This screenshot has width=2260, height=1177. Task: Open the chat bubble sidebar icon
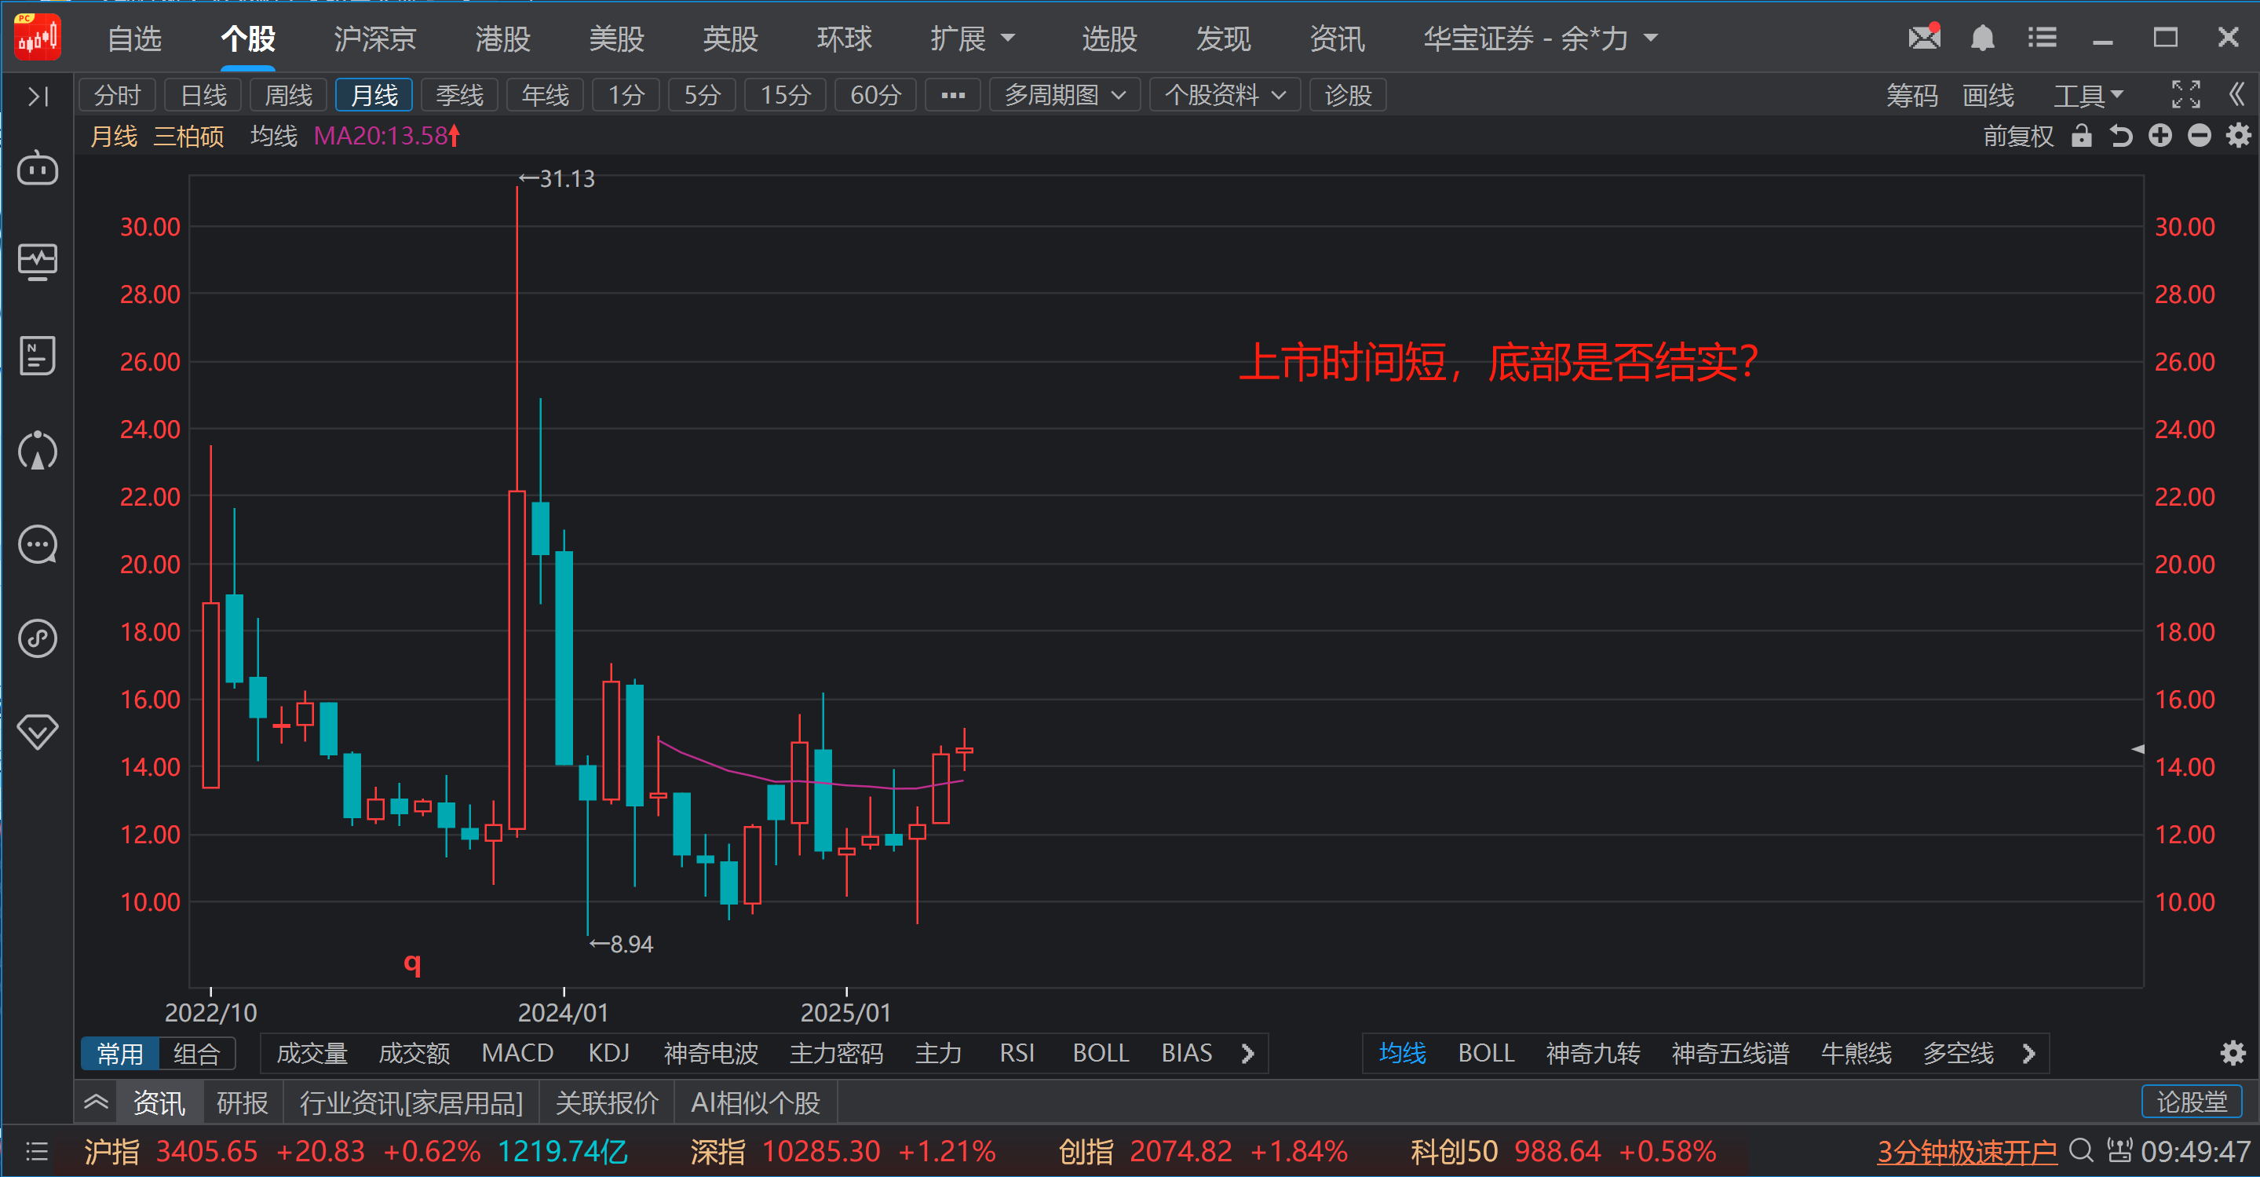(x=38, y=545)
